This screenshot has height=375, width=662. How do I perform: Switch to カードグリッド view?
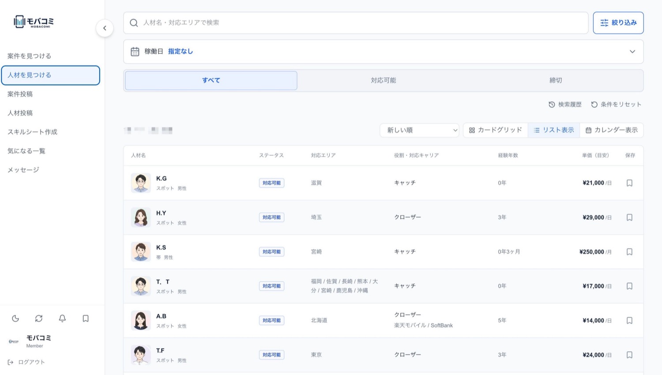(496, 130)
